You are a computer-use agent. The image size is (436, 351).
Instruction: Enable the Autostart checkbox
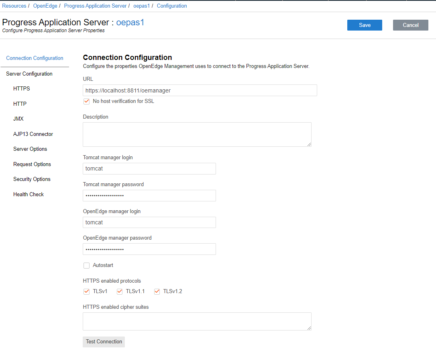[x=86, y=265]
